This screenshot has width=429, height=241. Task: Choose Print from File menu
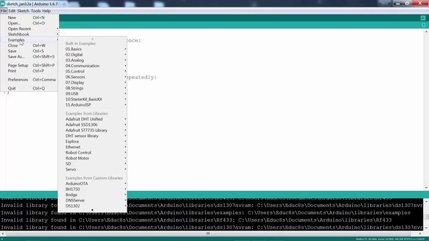pos(29,71)
